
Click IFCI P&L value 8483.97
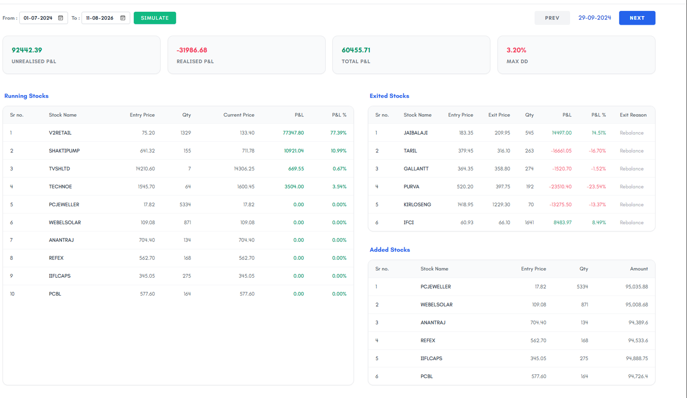pyautogui.click(x=562, y=222)
